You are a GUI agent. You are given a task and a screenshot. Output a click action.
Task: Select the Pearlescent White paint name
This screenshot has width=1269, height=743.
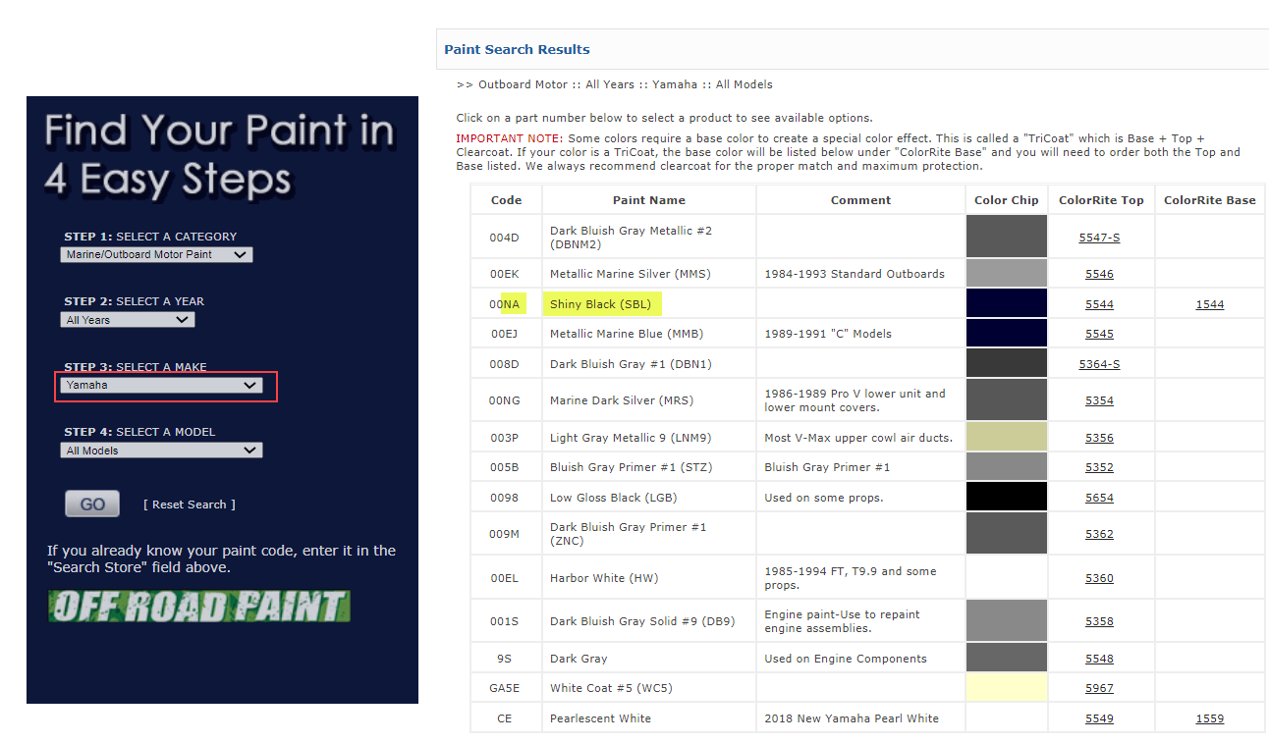coord(600,718)
